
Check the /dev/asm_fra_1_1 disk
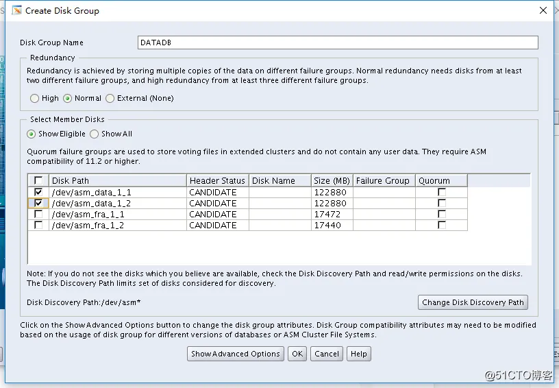pyautogui.click(x=38, y=215)
